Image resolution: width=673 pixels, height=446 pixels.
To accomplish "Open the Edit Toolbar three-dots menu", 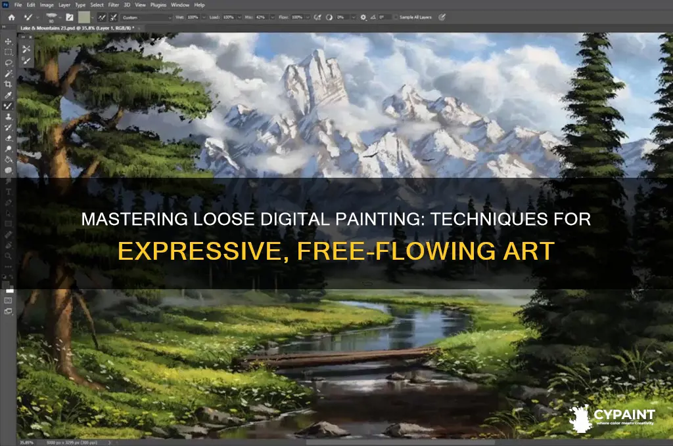I will pos(8,266).
